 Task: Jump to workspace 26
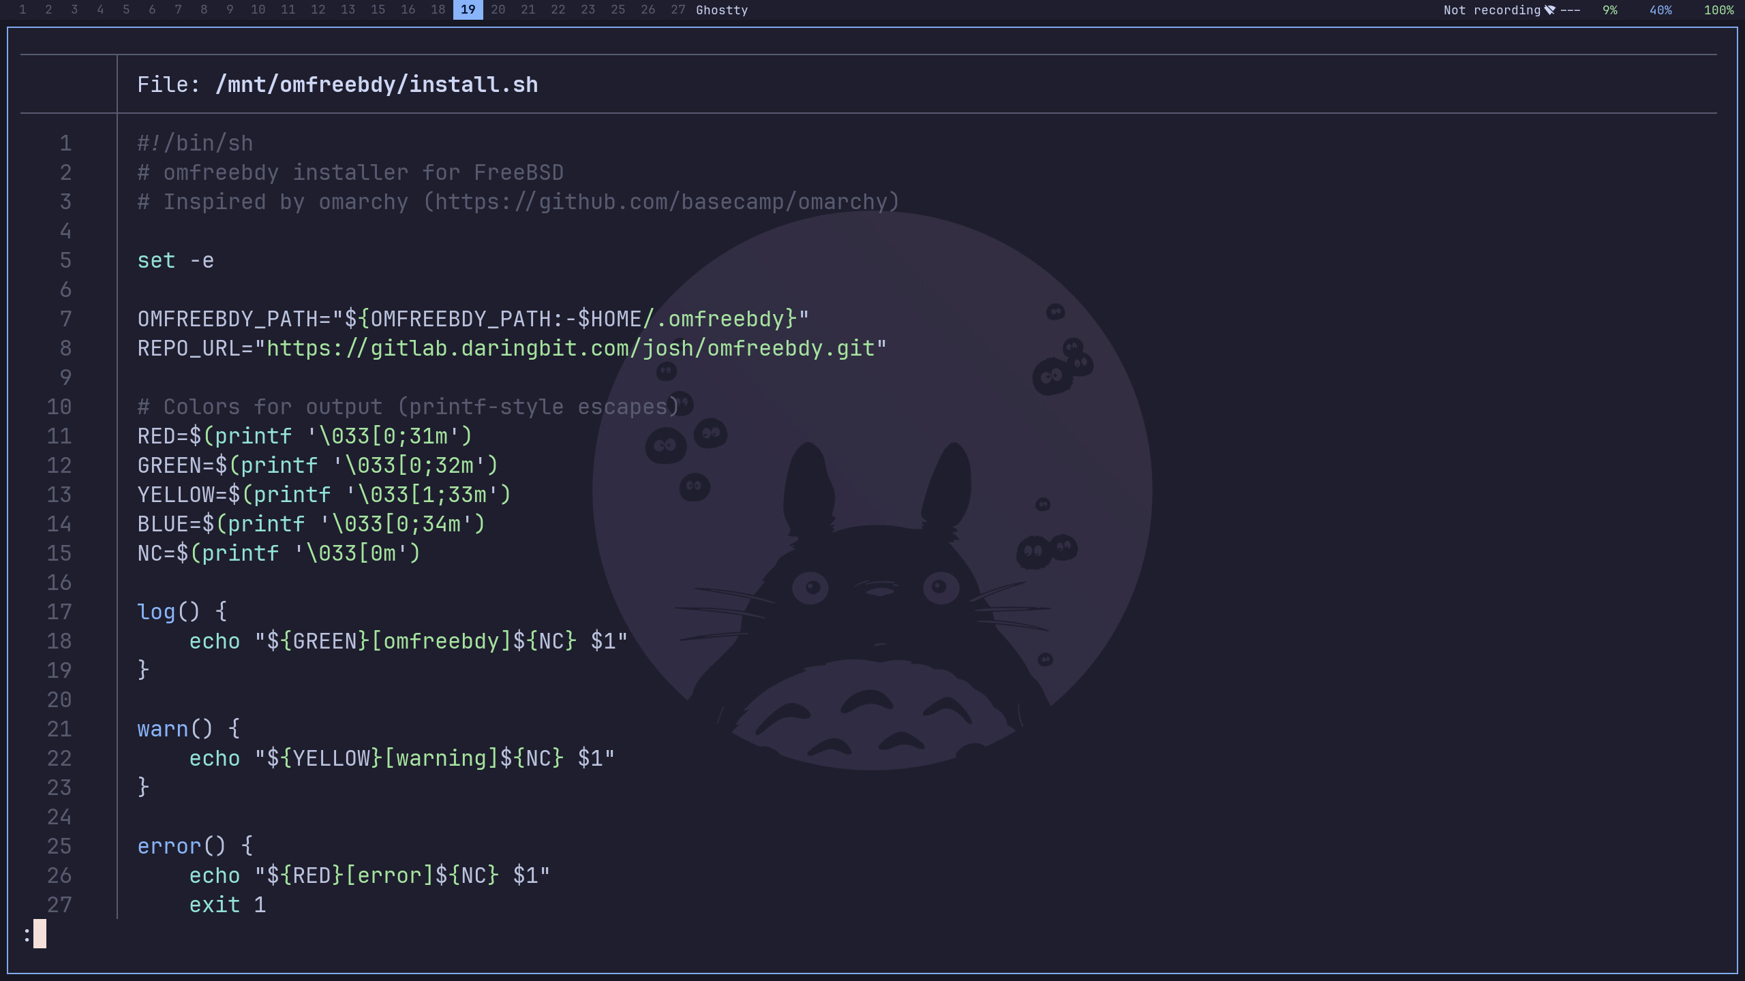pos(648,10)
